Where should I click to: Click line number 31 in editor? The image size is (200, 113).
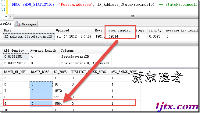coord(3,9)
